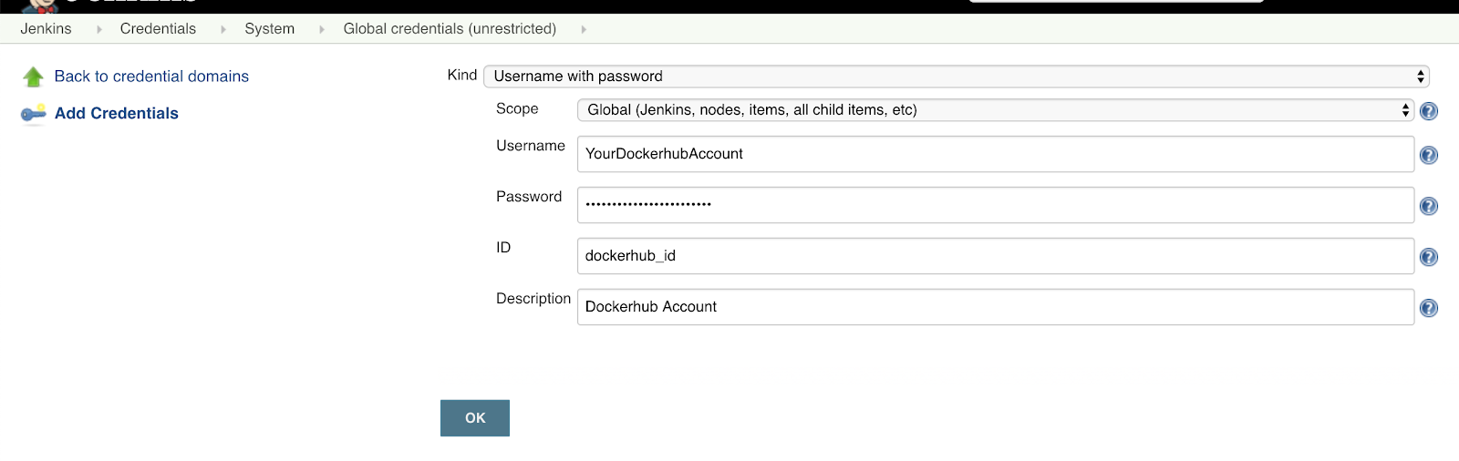Expand the arrow after Credentials breadcrumb
This screenshot has width=1459, height=461.
[223, 29]
